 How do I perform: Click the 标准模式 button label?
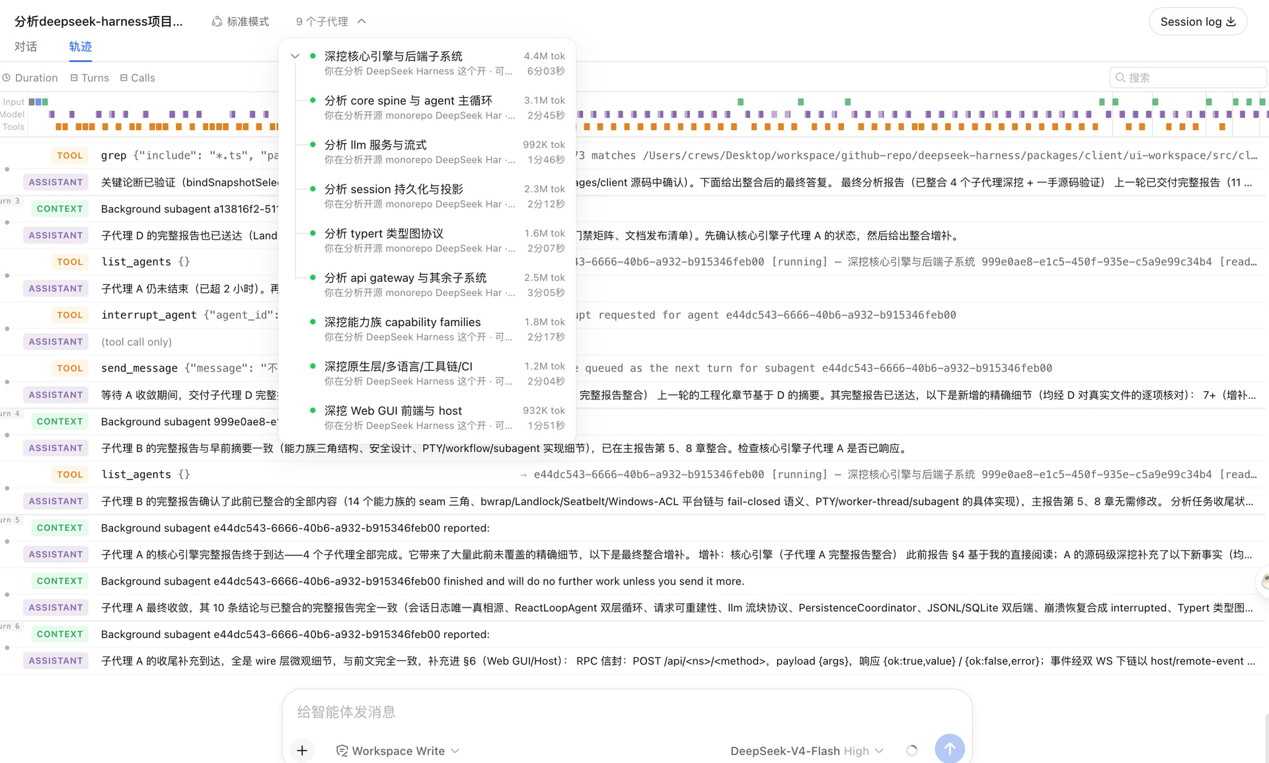248,22
